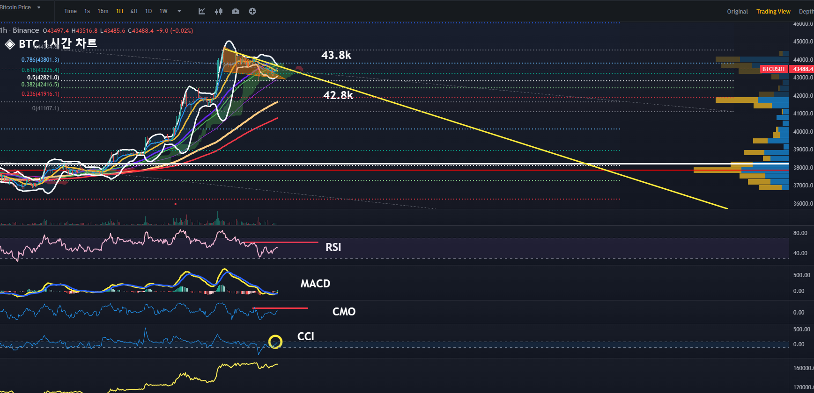Viewport: 814px width, 393px height.
Task: Expand the Bitcoin Price dropdown arrow
Action: click(39, 7)
